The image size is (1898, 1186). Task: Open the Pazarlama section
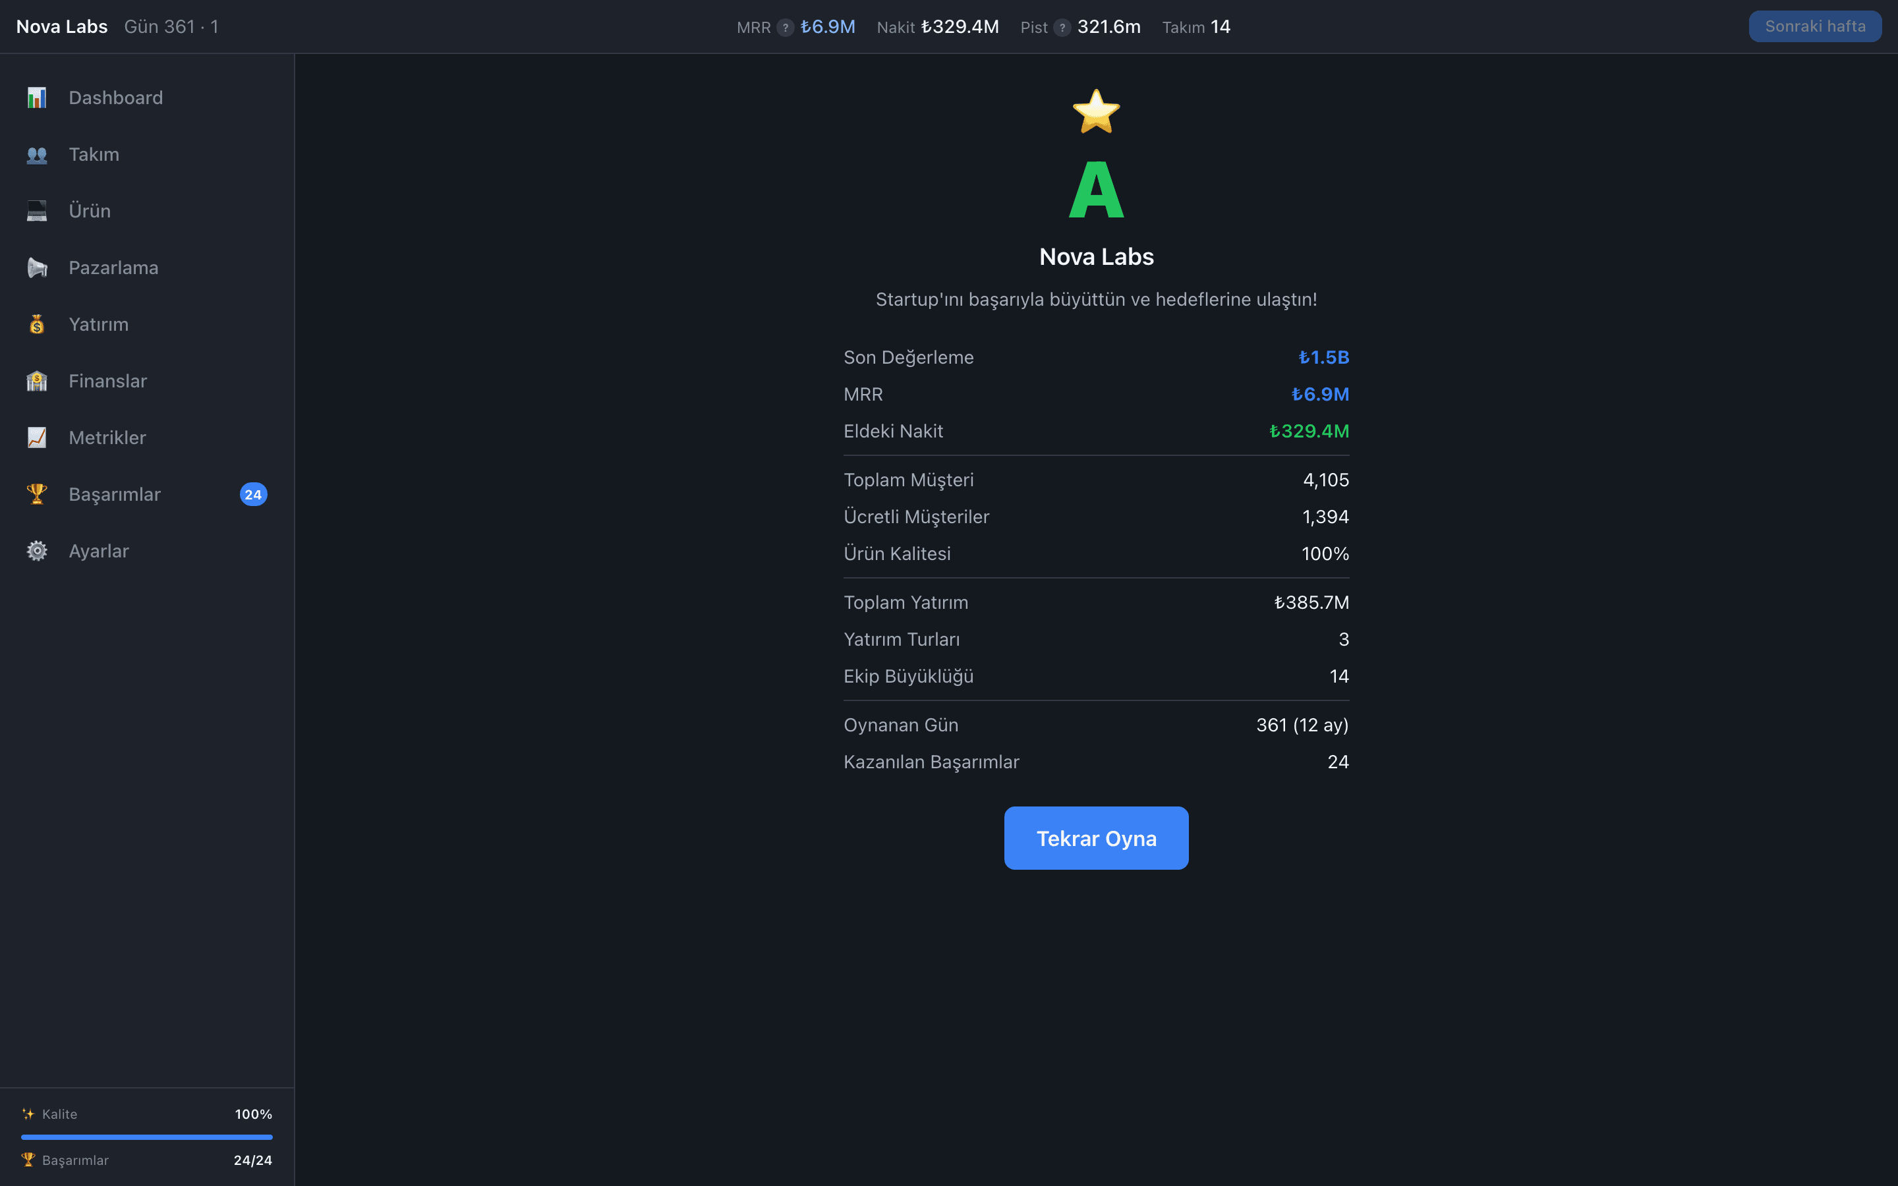click(x=147, y=268)
